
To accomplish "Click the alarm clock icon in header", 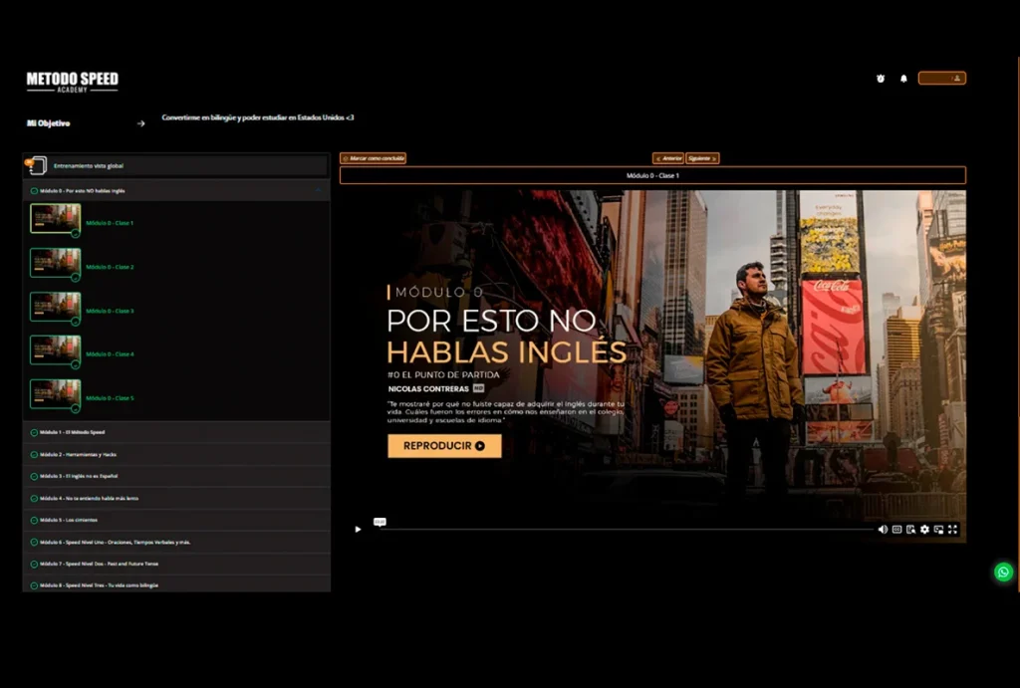I will pyautogui.click(x=881, y=79).
